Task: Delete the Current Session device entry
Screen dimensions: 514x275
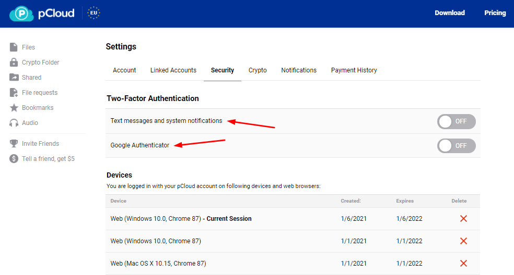Action: 463,219
